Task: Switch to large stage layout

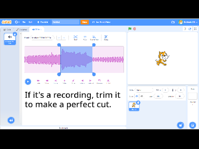Action: pyautogui.click(x=190, y=29)
